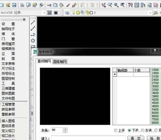Click the Zoom Realtime magnifier icon

pyautogui.click(x=110, y=5)
